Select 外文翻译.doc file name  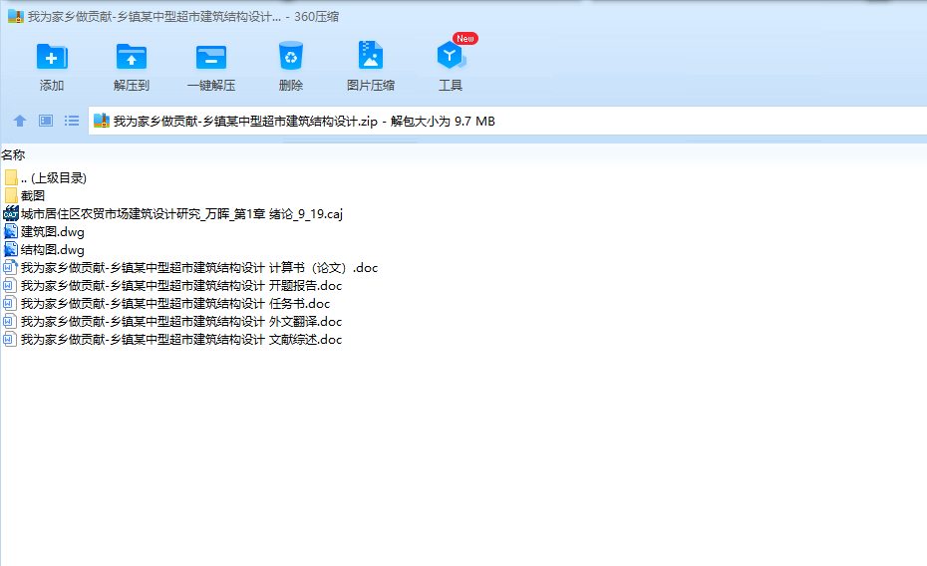click(181, 322)
